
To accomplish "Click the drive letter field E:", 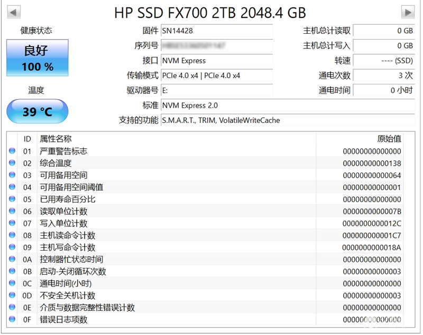I will tap(217, 90).
